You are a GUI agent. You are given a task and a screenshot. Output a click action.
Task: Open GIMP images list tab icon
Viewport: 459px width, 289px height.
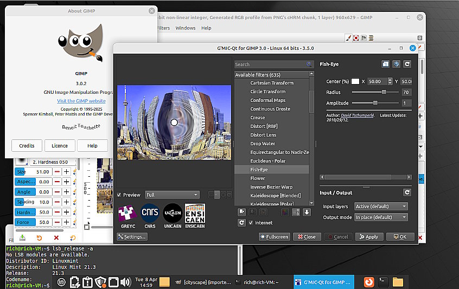pyautogui.click(x=371, y=38)
